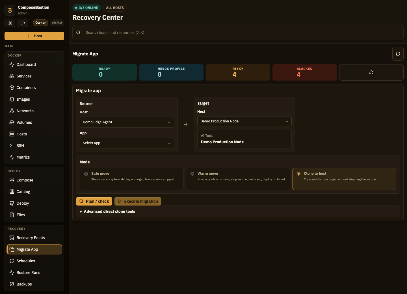Click the logout icon button
407x294 pixels.
click(23, 23)
